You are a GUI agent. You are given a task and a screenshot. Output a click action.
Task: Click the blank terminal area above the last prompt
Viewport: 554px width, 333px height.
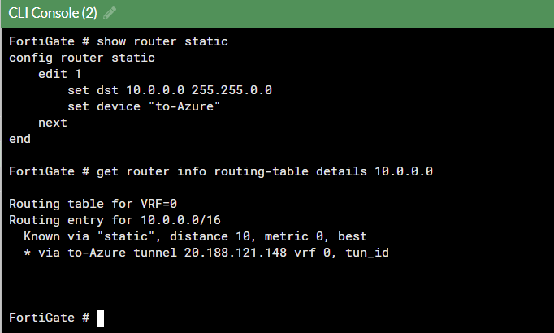click(276, 284)
